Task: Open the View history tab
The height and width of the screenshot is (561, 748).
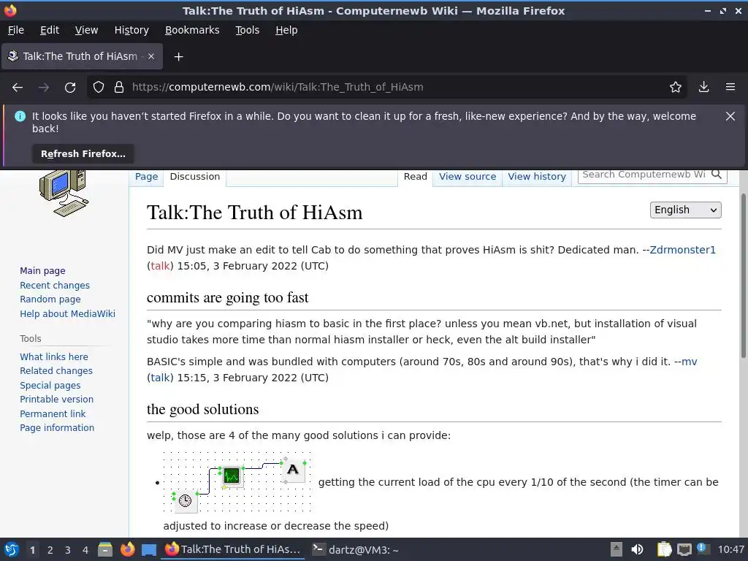Action: [x=537, y=177]
